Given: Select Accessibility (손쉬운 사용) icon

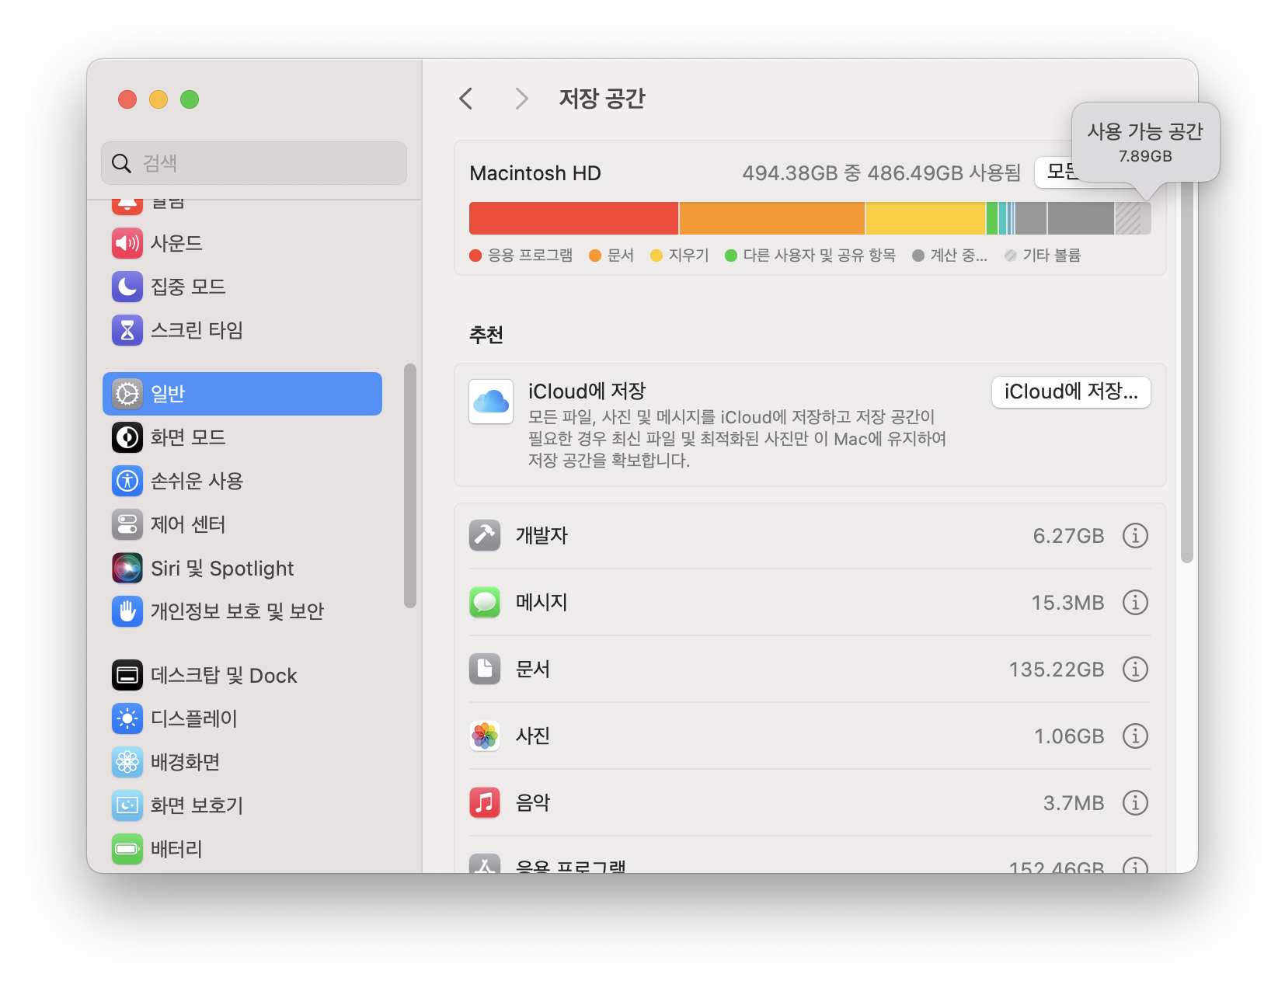Looking at the screenshot, I should pyautogui.click(x=127, y=481).
